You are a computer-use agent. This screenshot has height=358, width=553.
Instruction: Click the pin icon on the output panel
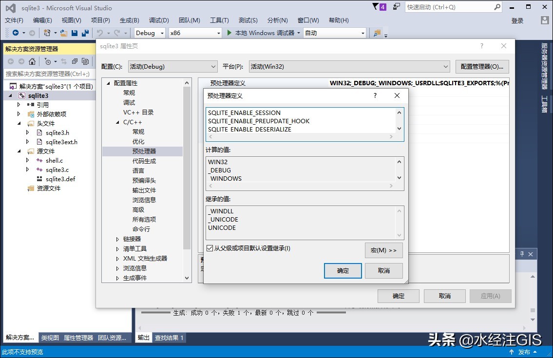(x=522, y=254)
